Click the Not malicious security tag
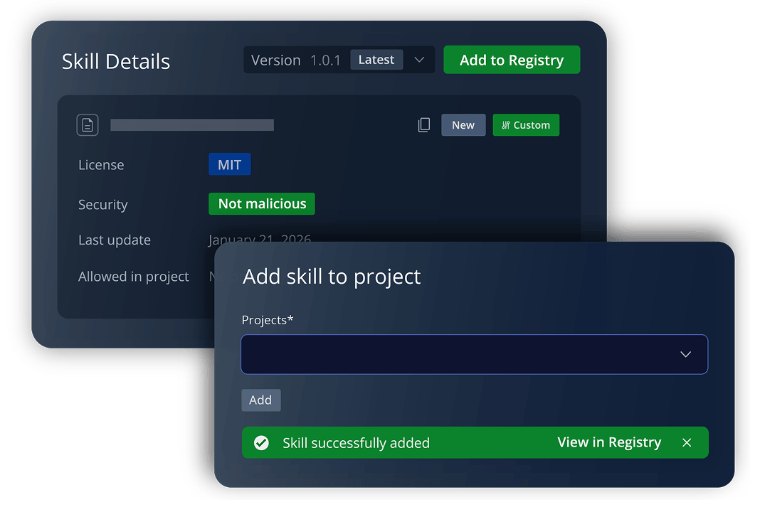This screenshot has width=760, height=512. (x=262, y=203)
